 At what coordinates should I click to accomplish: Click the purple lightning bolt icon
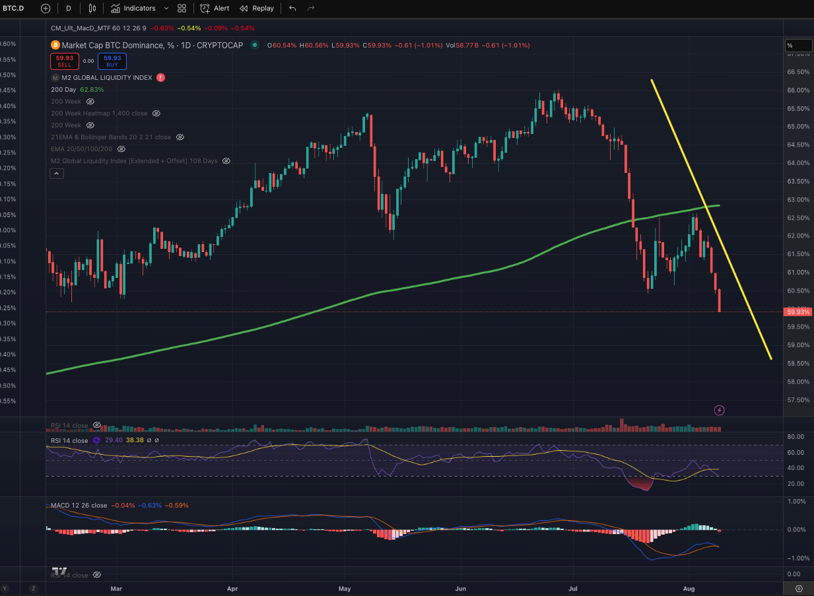click(720, 410)
